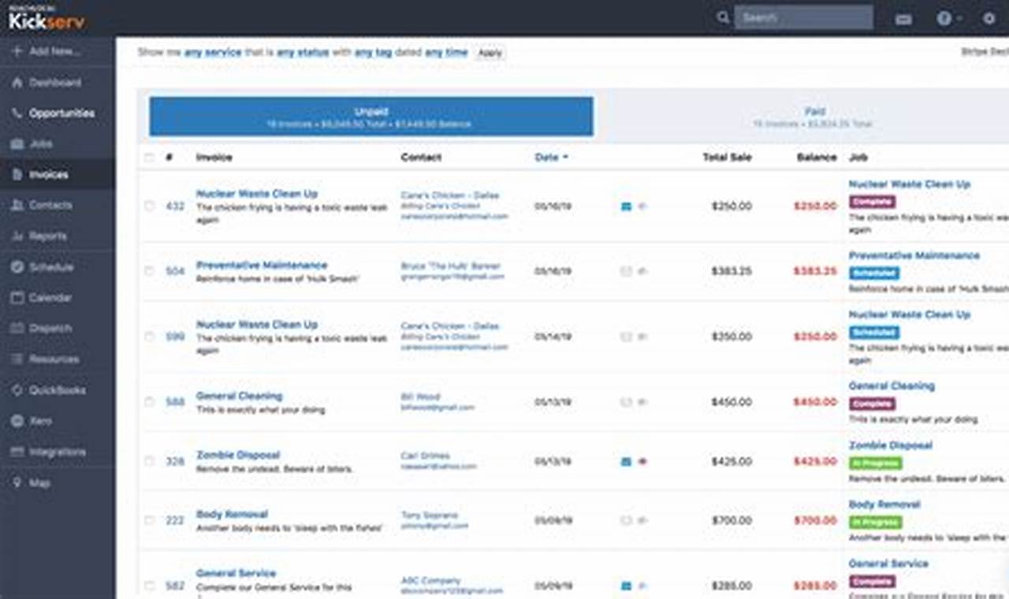Click the Contacts people icon

coord(17,205)
